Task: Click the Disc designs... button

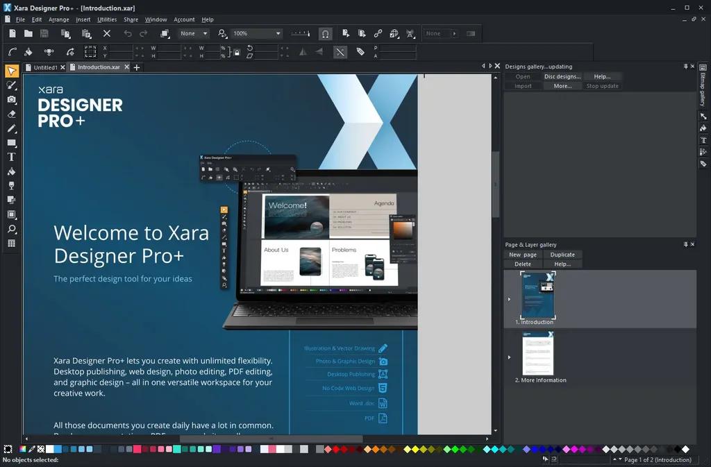Action: [x=562, y=76]
